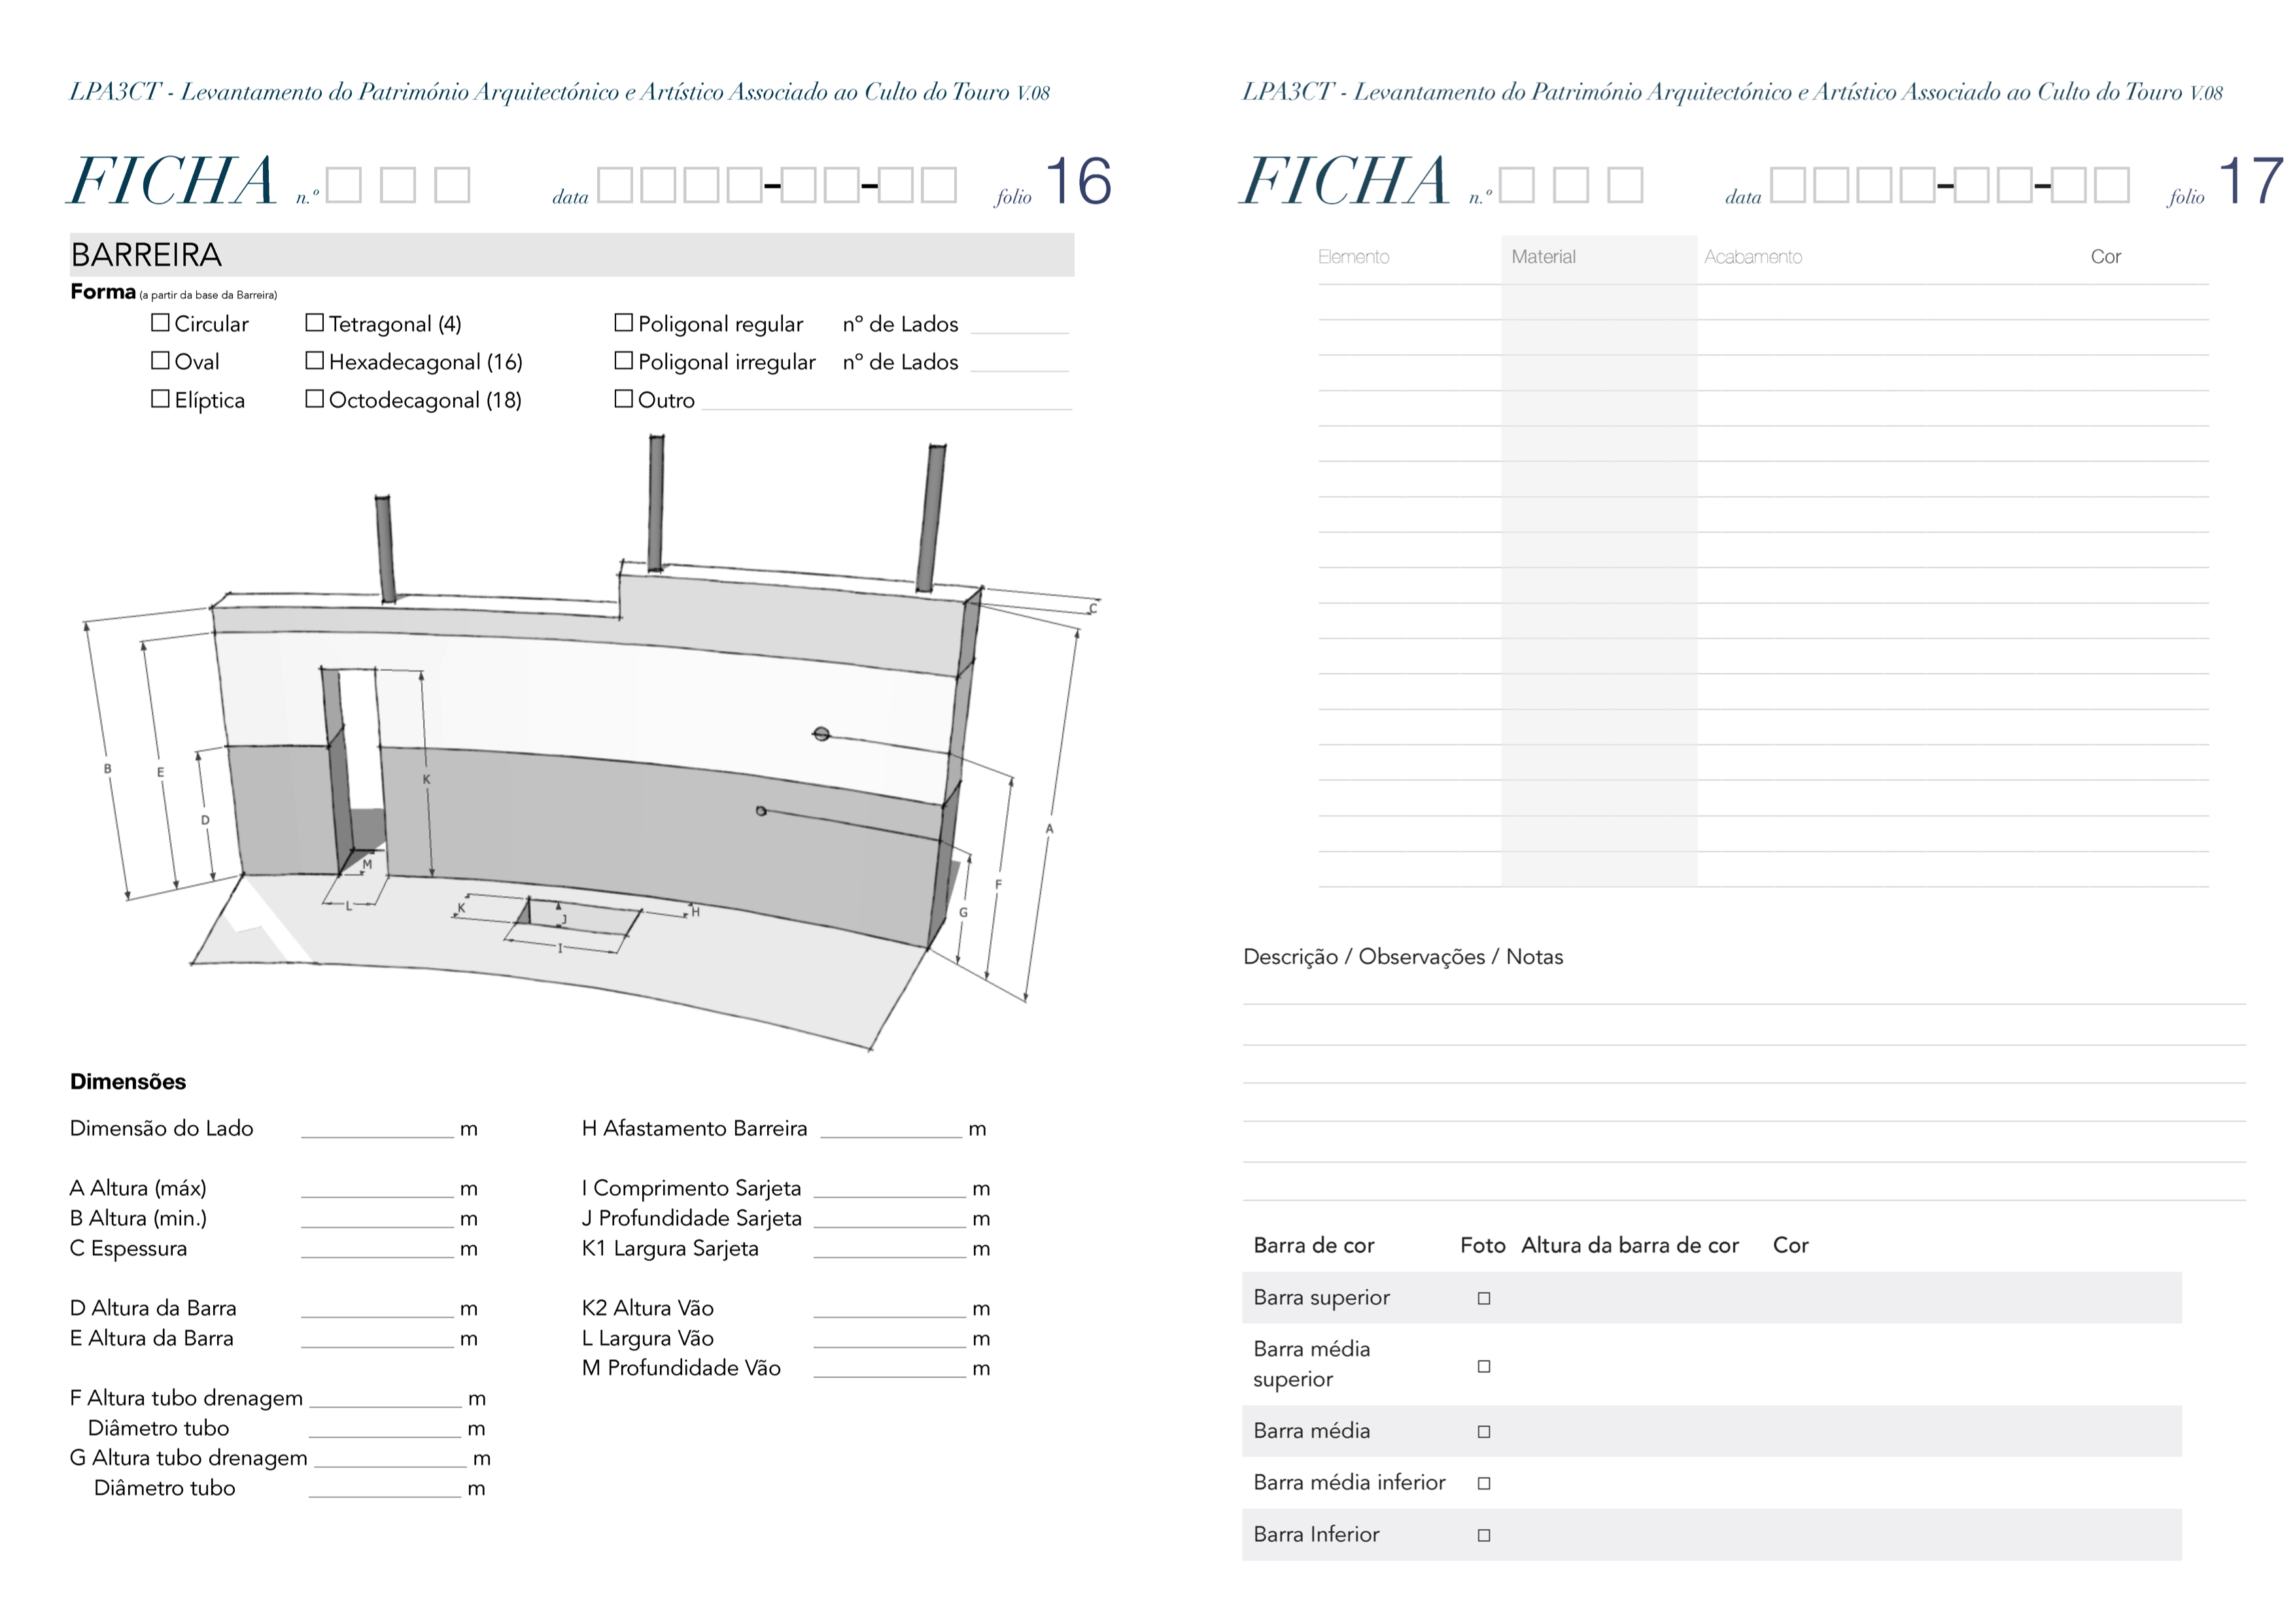Check the Elíptica shape checkbox
The width and height of the screenshot is (2295, 1624).
(x=160, y=398)
